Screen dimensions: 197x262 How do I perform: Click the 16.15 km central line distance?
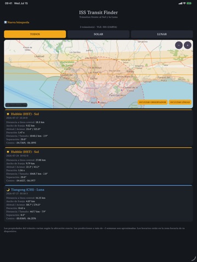coord(40,198)
